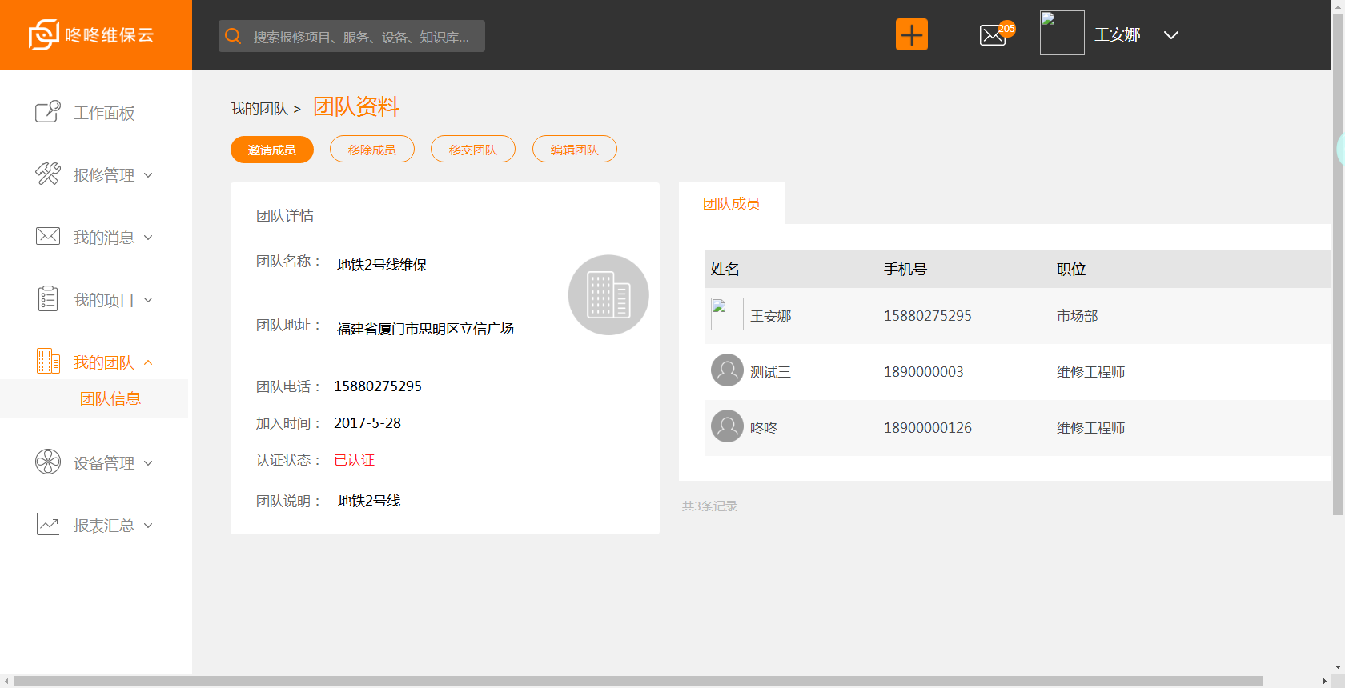Click the 共3条记录 record count

click(x=710, y=506)
